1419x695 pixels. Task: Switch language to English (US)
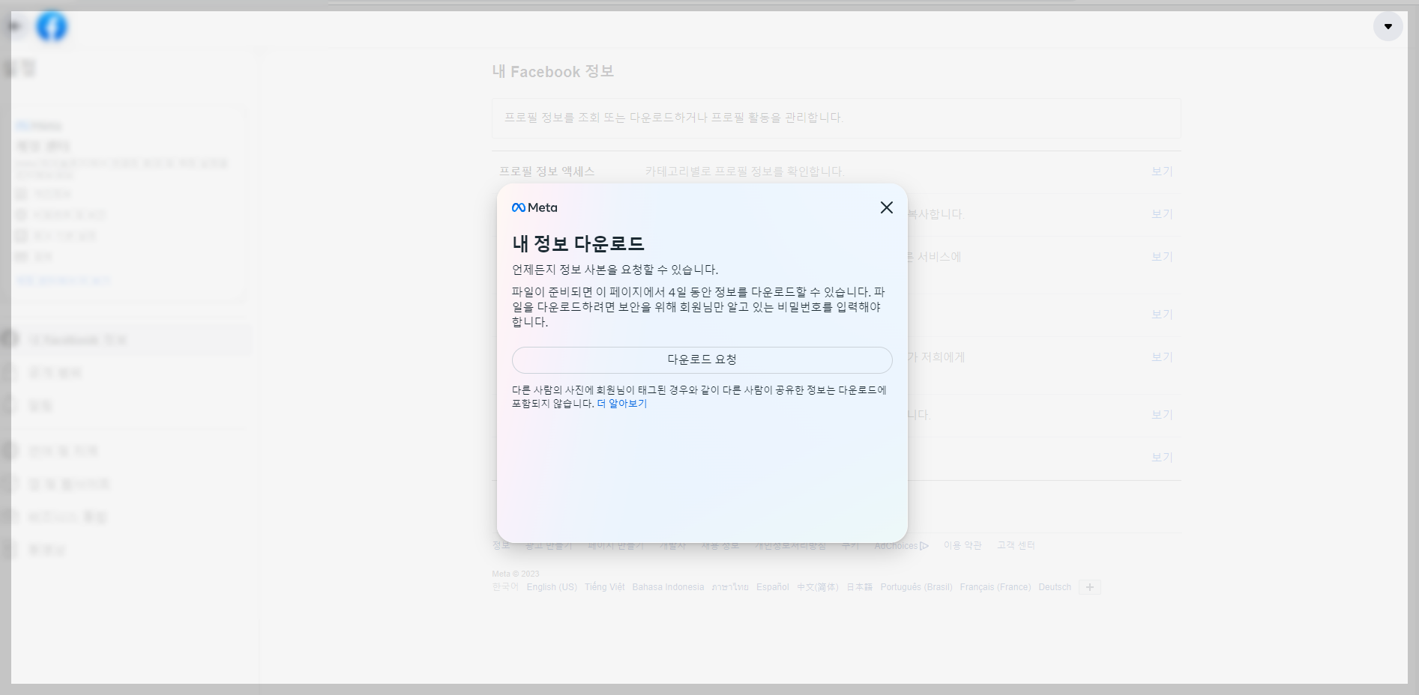click(552, 587)
